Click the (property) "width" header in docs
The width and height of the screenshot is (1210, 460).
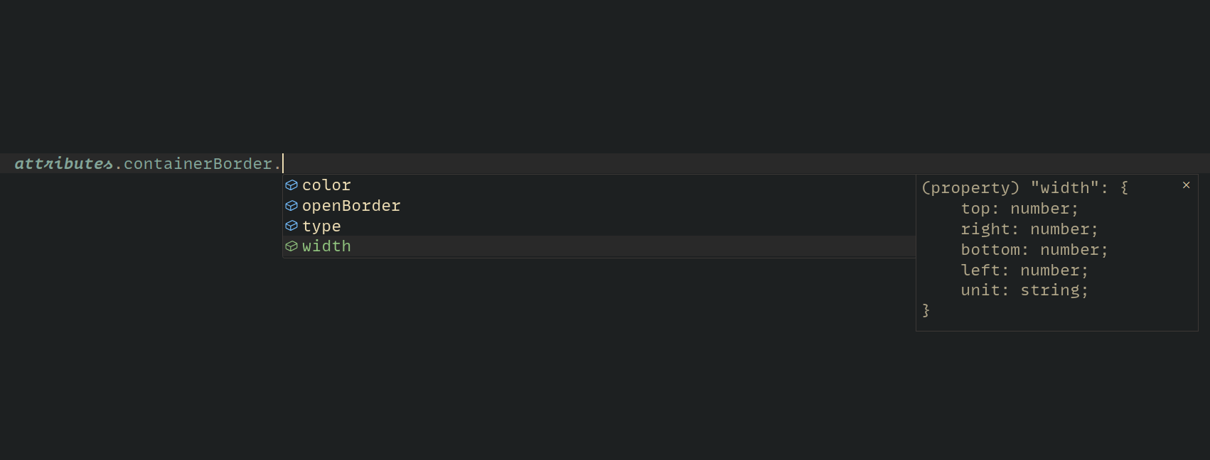1024,188
